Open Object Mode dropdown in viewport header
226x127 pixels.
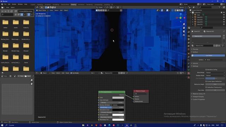click(x=42, y=10)
